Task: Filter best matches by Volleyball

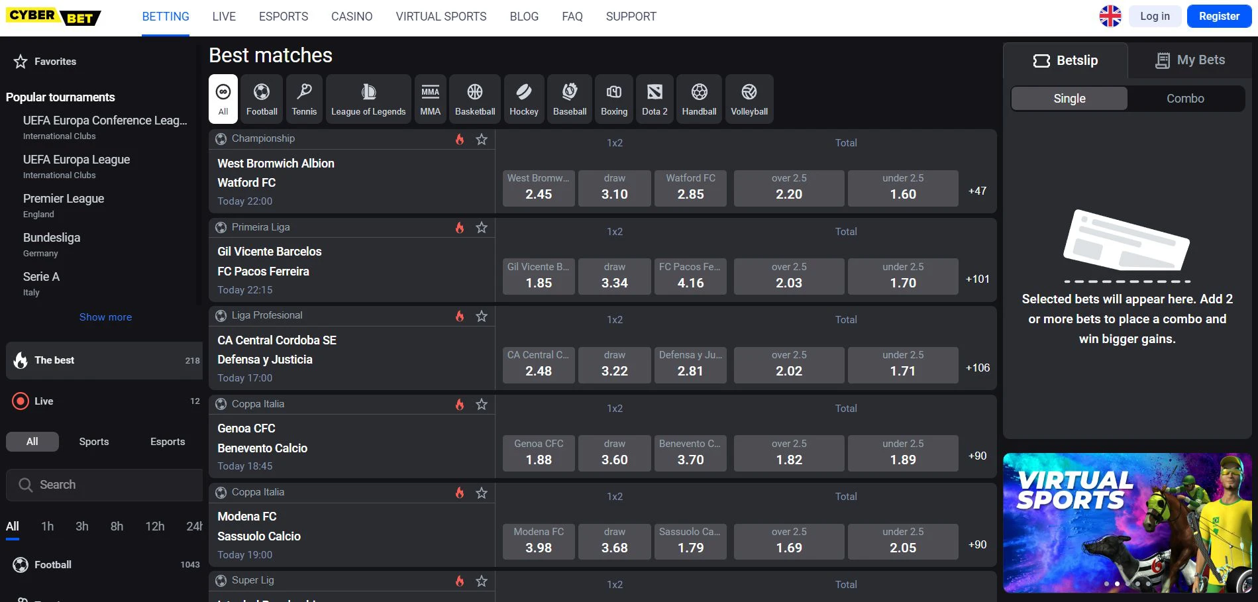Action: point(749,99)
